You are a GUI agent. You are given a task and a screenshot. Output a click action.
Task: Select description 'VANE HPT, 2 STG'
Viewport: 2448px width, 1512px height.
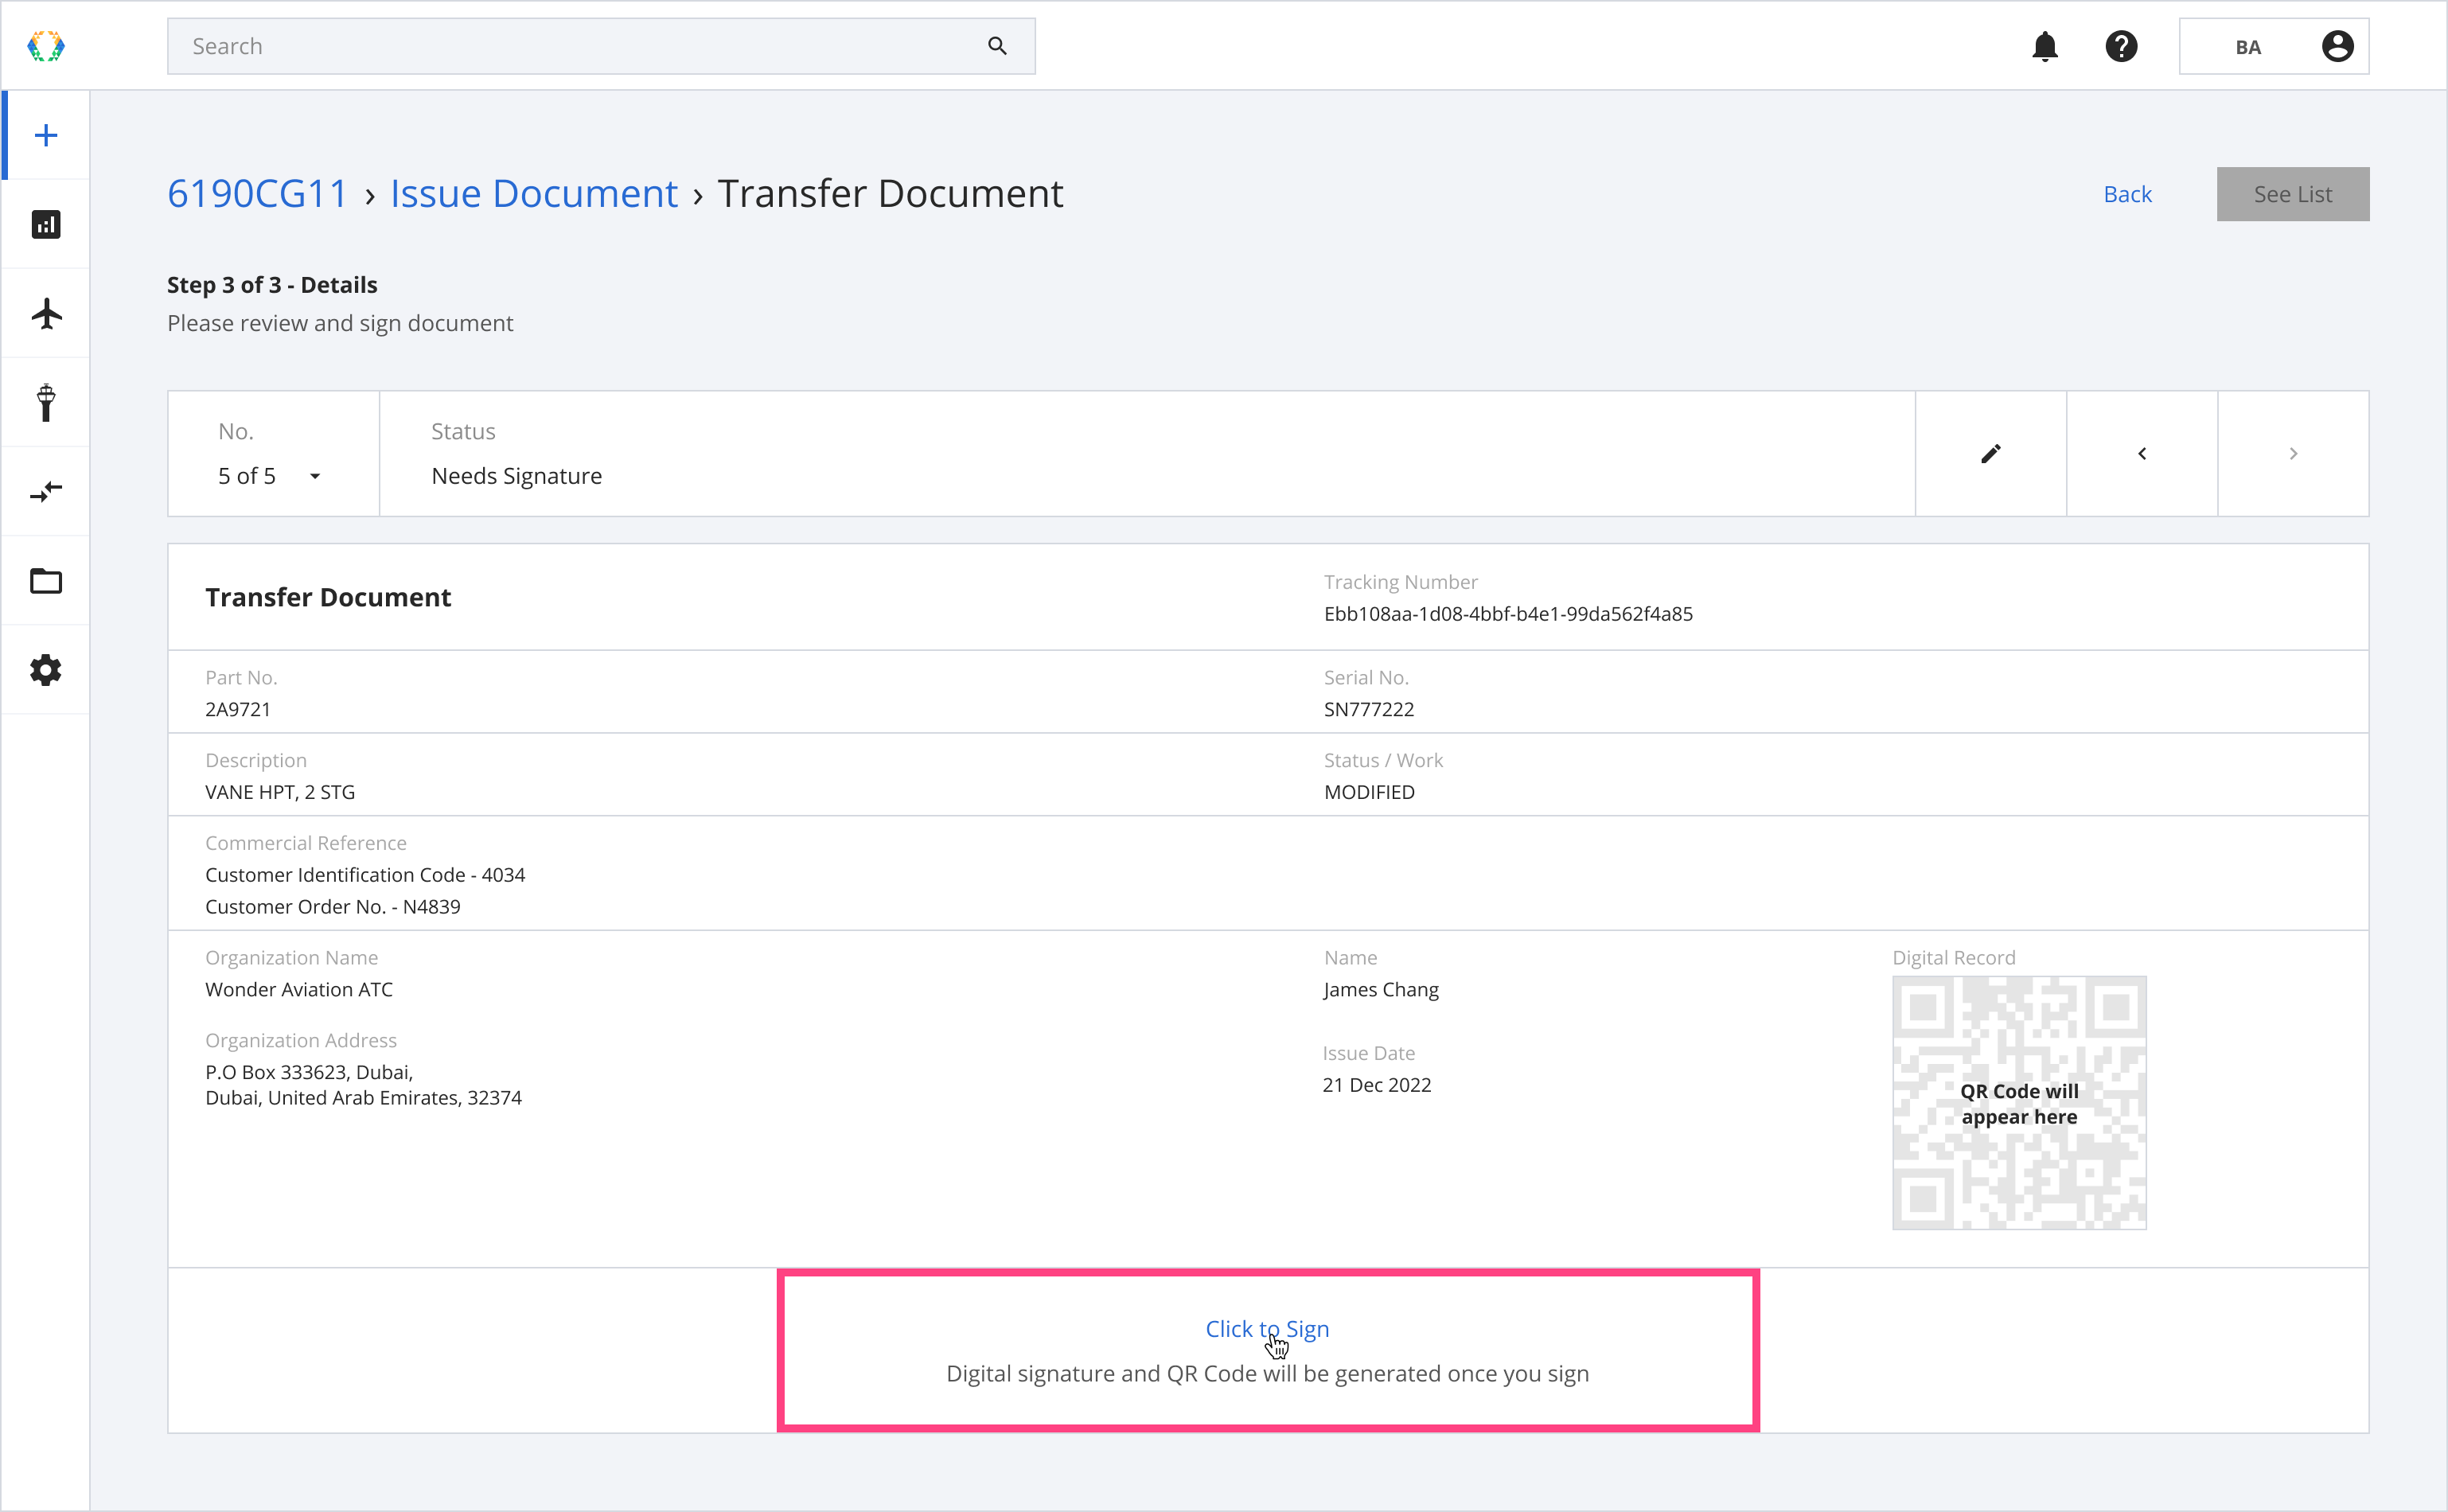coord(280,792)
